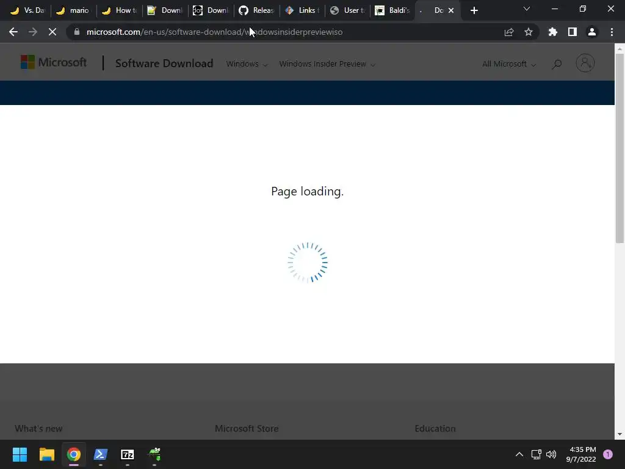625x469 pixels.
Task: Click Education footer heading
Action: pos(435,428)
